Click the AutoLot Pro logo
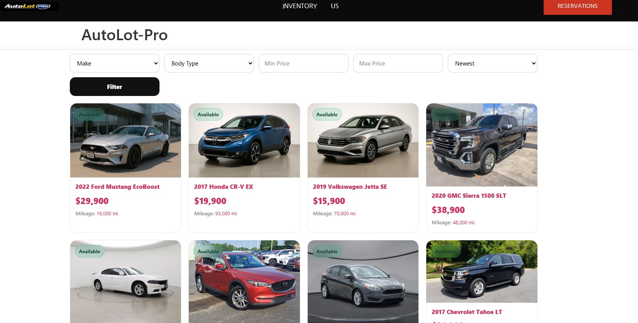This screenshot has height=323, width=638. point(30,6)
